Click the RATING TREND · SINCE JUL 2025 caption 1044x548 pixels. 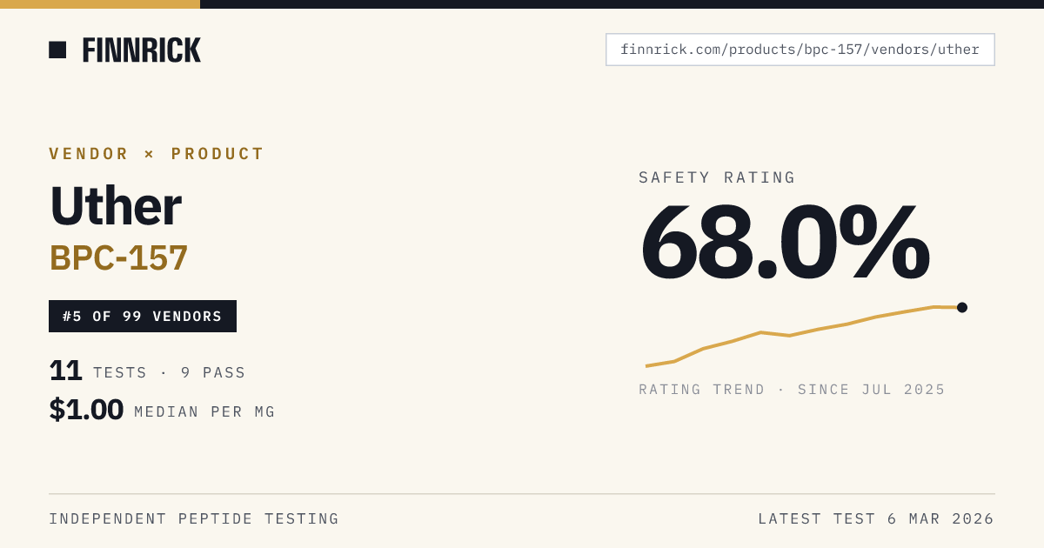pyautogui.click(x=792, y=390)
